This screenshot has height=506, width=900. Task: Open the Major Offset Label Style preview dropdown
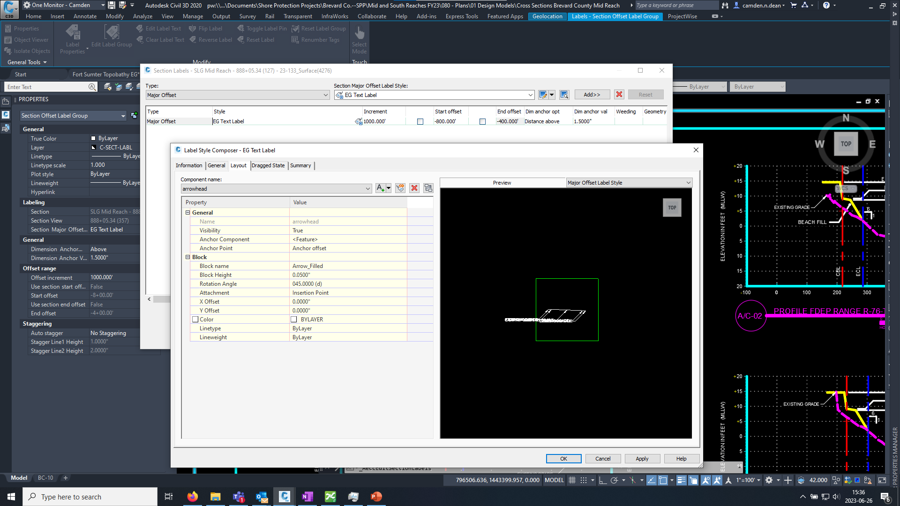[x=687, y=182]
